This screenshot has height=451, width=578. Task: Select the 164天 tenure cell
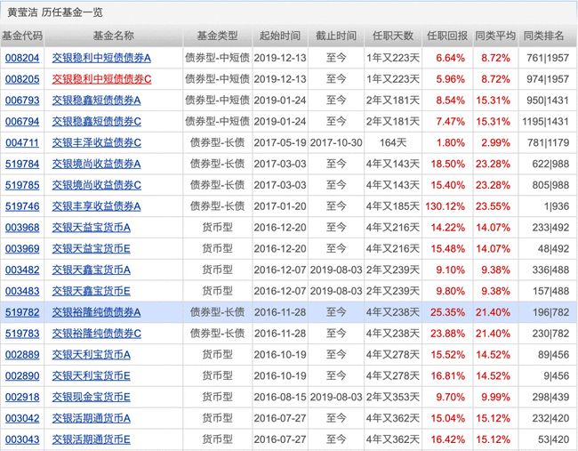[x=393, y=142]
